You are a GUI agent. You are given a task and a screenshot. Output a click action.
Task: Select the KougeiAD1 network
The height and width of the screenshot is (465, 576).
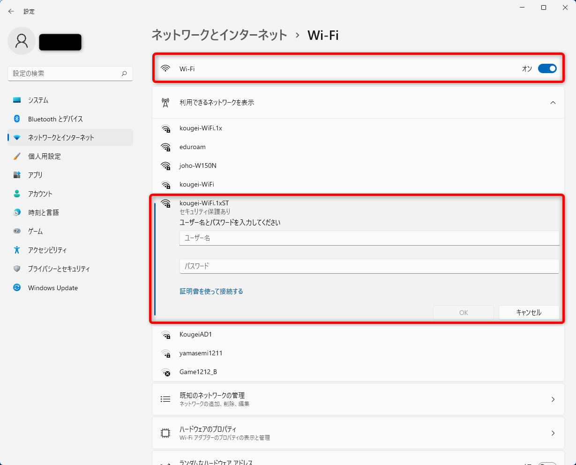(358, 335)
